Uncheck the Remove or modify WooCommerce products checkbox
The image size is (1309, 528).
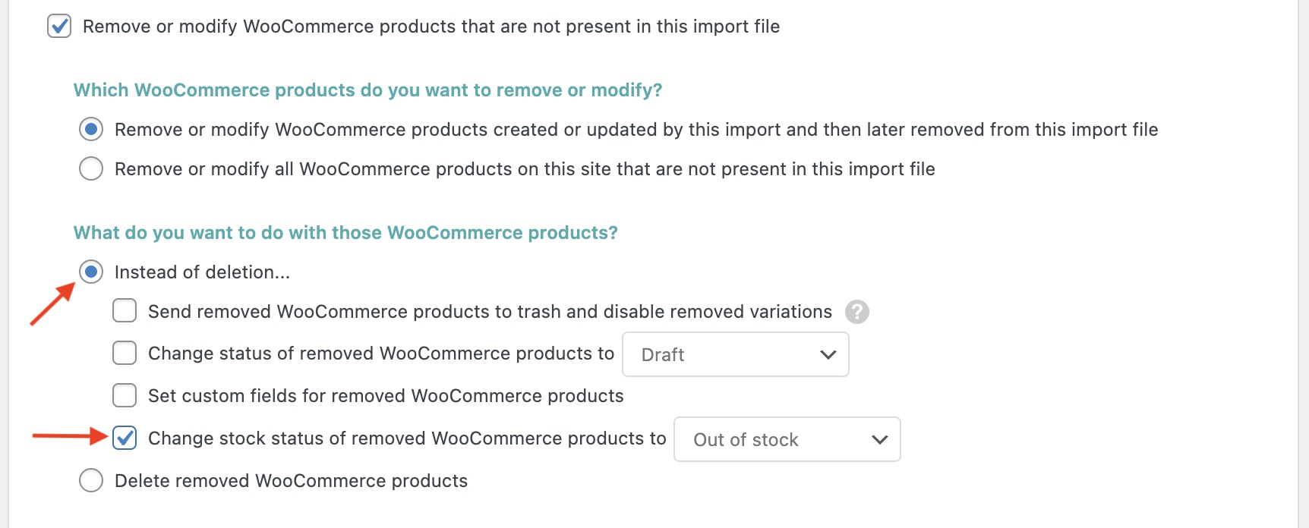[x=59, y=27]
